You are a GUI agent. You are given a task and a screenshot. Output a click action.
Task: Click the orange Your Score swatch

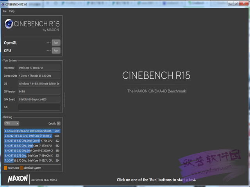5,168
